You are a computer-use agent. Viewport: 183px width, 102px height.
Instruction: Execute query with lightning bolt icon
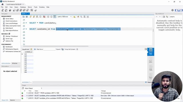coord(31,17)
